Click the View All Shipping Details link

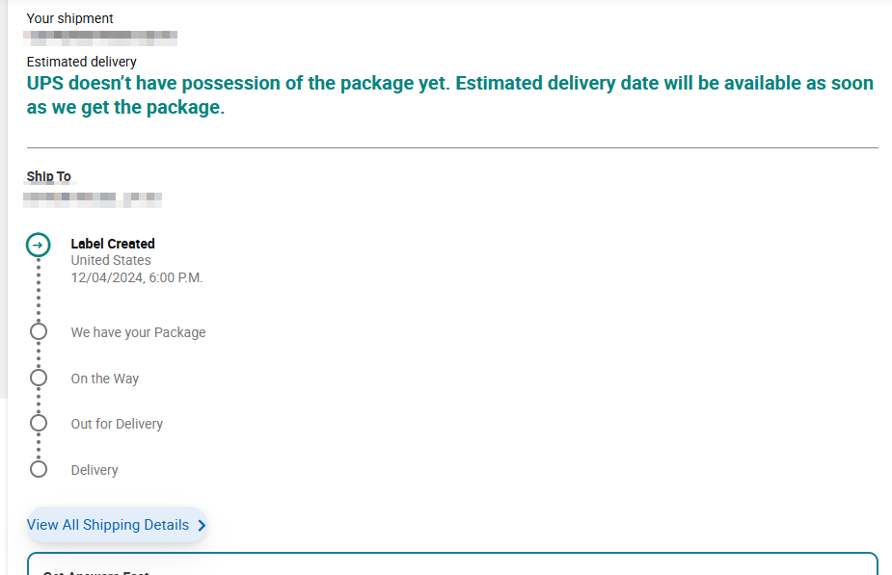coord(107,525)
